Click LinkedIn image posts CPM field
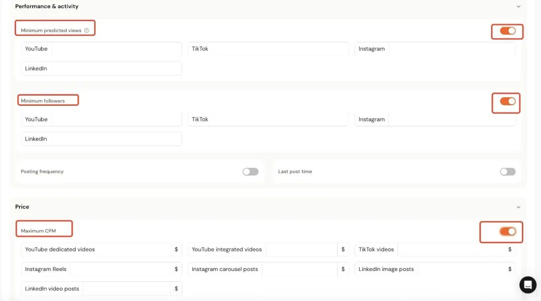This screenshot has width=541, height=301. tap(461, 269)
